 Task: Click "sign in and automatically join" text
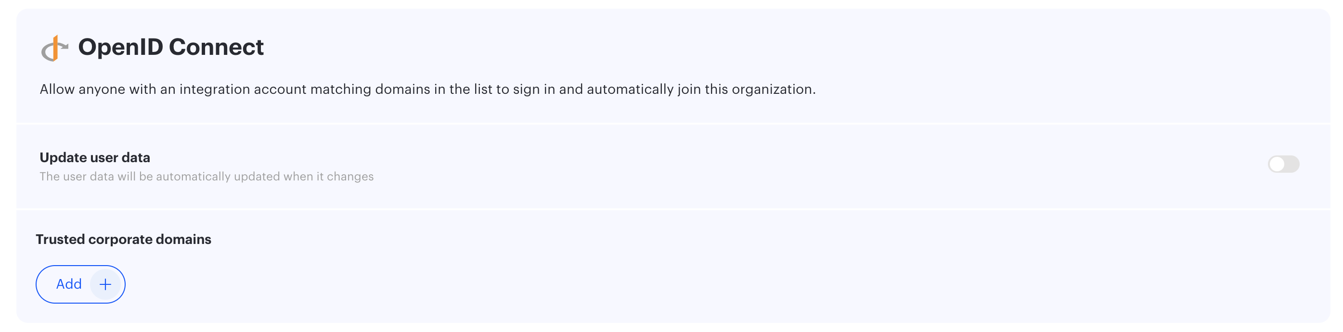pos(607,89)
